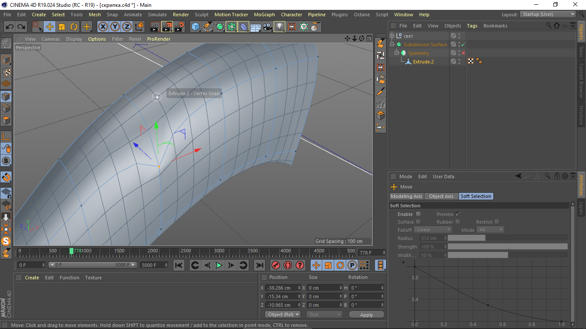Add a Light object from toolbar
The image size is (586, 329).
(x=280, y=27)
